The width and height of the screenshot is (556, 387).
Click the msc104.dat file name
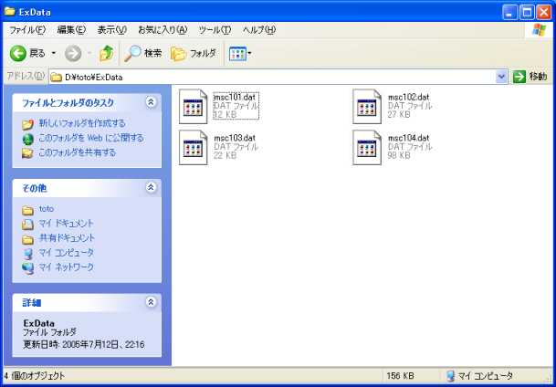(408, 138)
